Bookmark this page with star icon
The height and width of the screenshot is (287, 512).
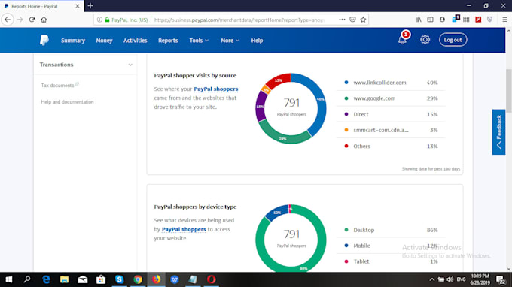[x=363, y=20]
